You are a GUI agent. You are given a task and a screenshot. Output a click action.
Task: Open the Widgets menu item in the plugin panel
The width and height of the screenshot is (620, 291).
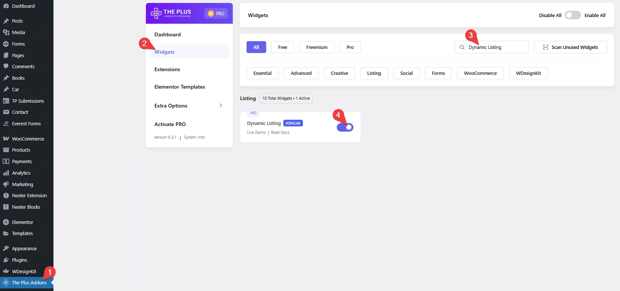(164, 52)
